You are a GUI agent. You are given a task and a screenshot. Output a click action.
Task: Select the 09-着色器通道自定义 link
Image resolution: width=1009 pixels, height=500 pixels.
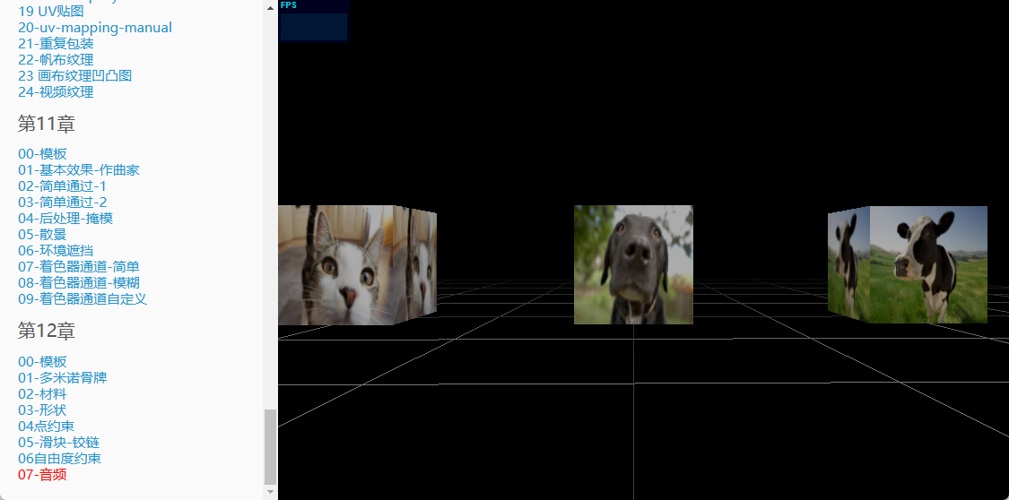(x=82, y=299)
